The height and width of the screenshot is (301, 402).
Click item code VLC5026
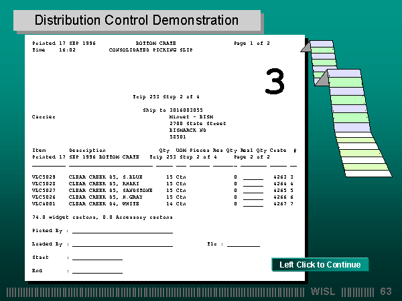pyautogui.click(x=44, y=197)
